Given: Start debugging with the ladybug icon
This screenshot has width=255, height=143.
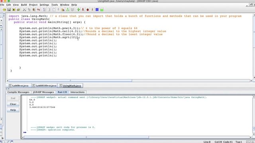Looking at the screenshot, I should (x=88, y=10).
